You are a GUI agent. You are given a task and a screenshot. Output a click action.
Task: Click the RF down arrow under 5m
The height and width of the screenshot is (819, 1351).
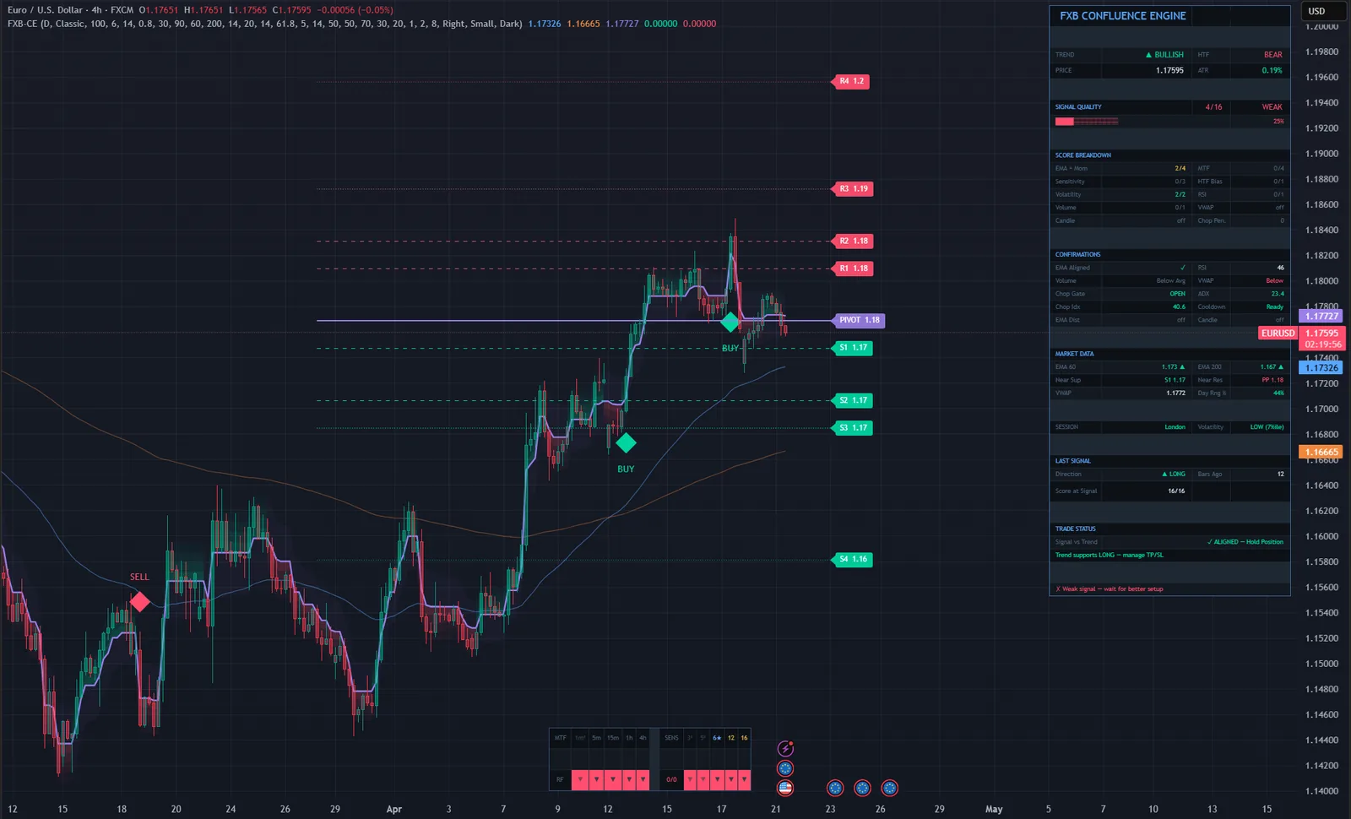(596, 779)
